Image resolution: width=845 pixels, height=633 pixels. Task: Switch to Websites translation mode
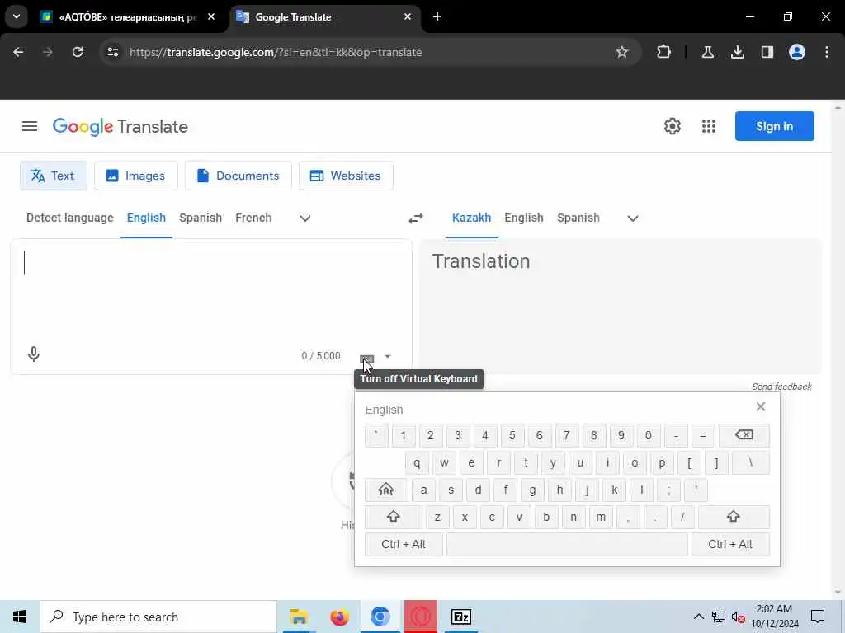click(x=346, y=176)
